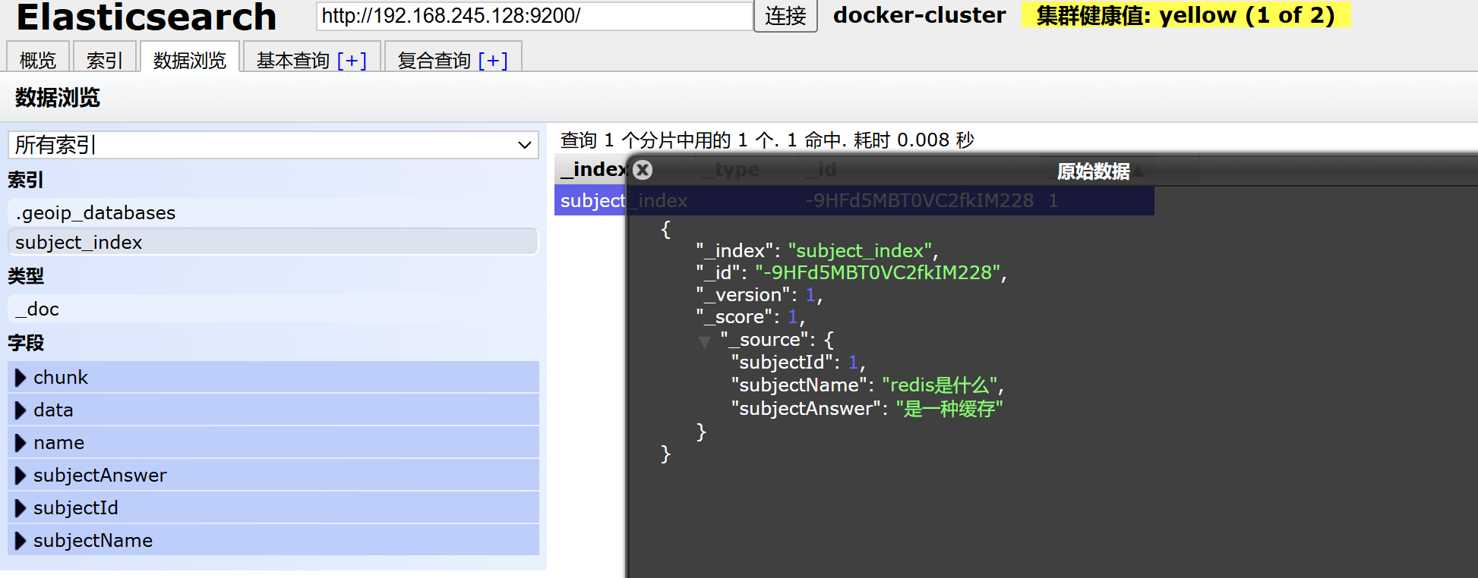Screen dimensions: 1478x578
Task: Expand the name field
Action: (21, 443)
